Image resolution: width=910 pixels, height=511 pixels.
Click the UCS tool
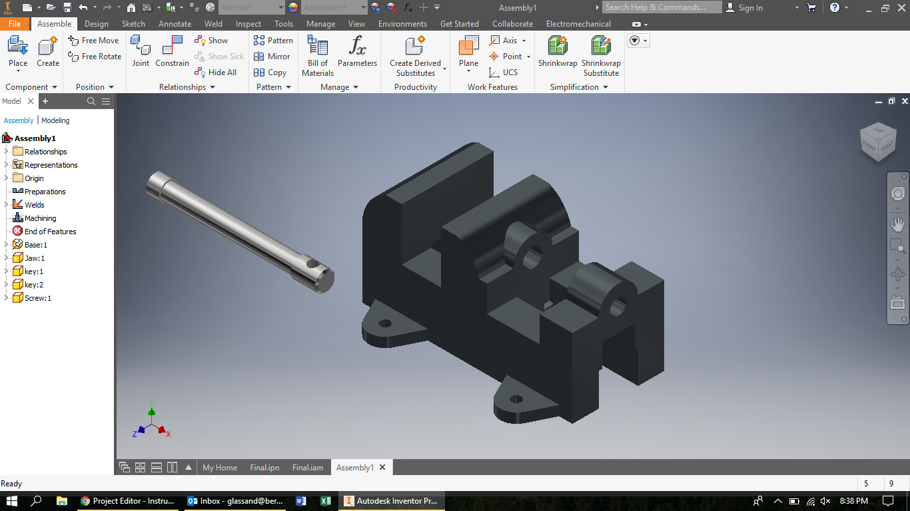pyautogui.click(x=503, y=73)
